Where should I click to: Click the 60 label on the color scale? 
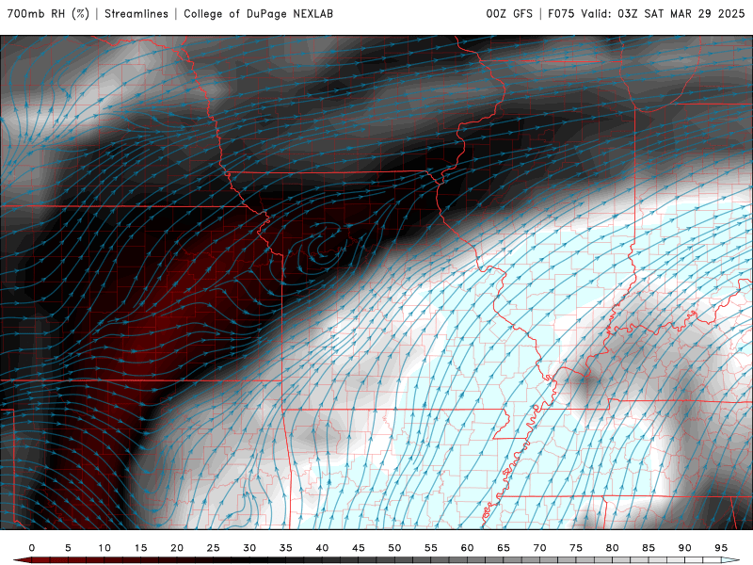[x=467, y=548]
